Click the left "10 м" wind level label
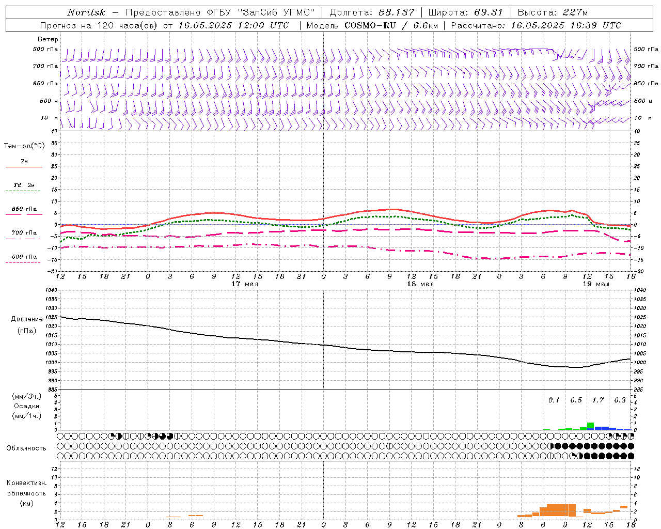The height and width of the screenshot is (529, 661). coord(49,118)
